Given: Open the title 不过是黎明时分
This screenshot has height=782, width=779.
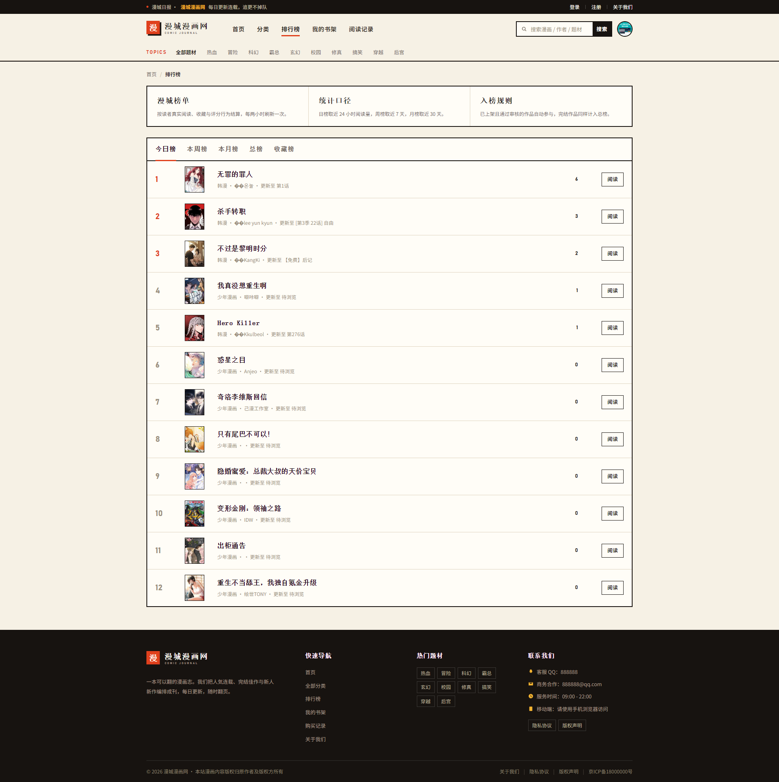Looking at the screenshot, I should click(242, 248).
